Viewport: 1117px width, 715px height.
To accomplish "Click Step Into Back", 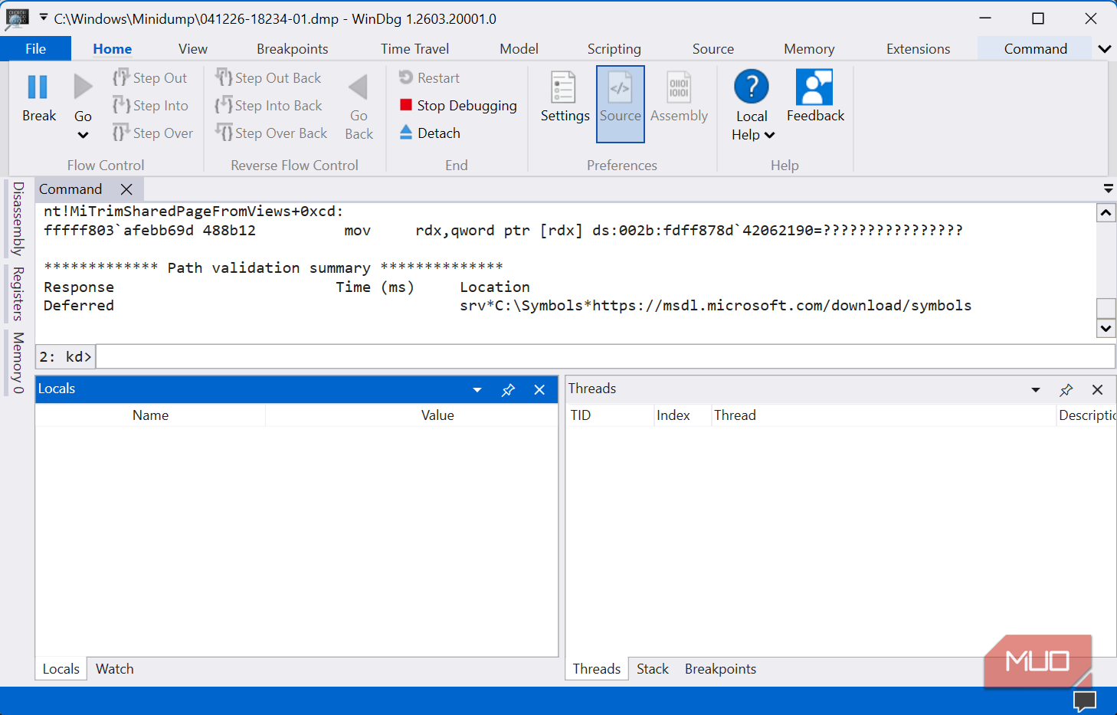I will (x=268, y=105).
